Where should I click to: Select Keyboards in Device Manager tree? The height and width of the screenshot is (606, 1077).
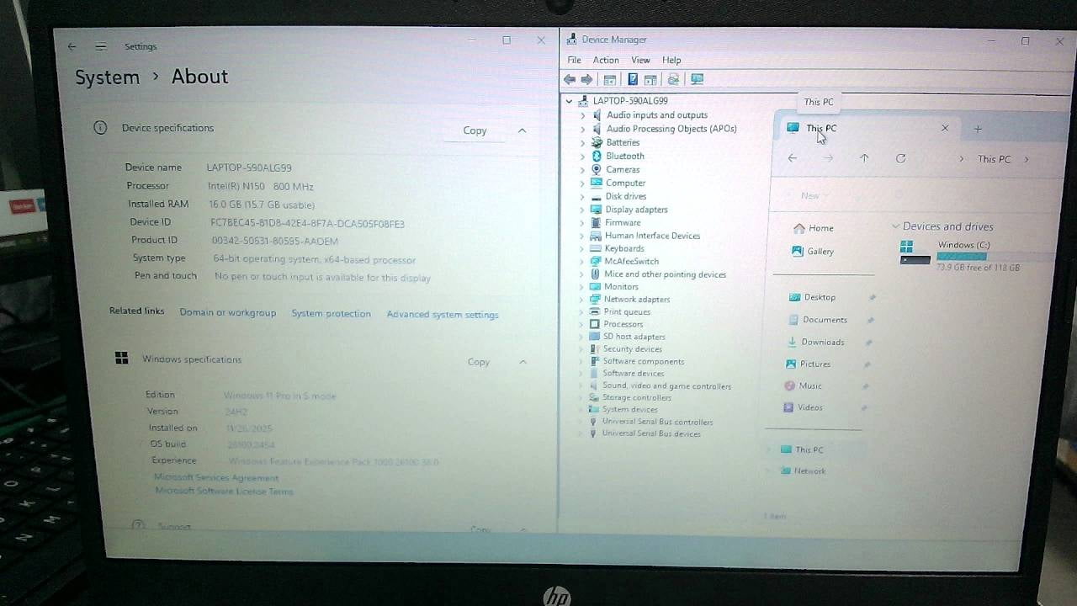(x=623, y=248)
